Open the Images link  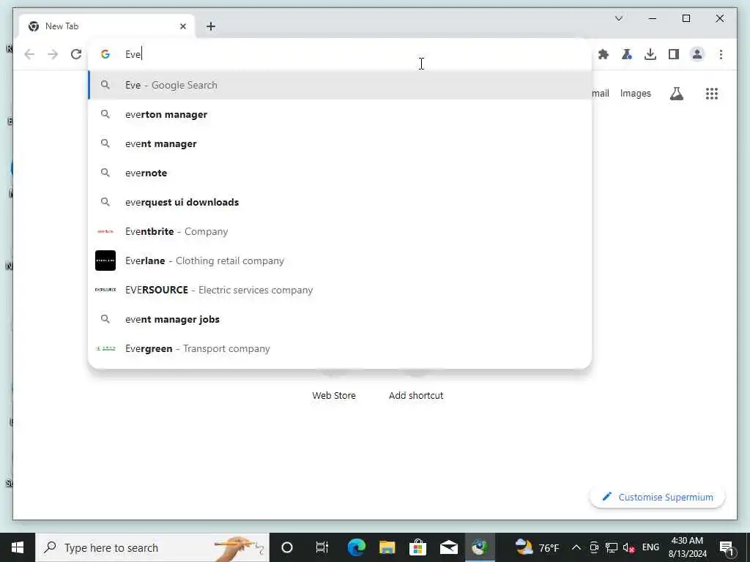pos(635,93)
